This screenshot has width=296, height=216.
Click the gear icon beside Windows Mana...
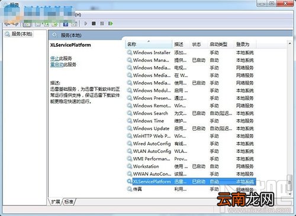tap(130, 60)
